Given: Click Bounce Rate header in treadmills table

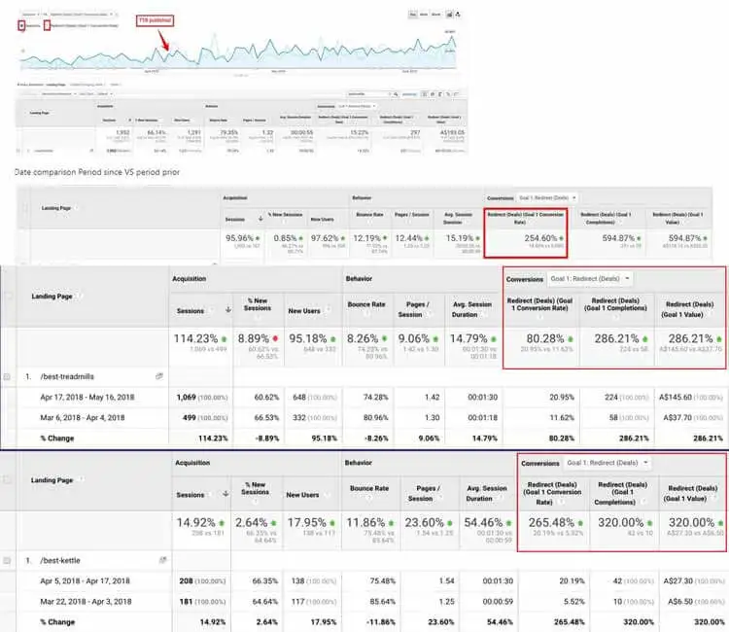Looking at the screenshot, I should [366, 304].
